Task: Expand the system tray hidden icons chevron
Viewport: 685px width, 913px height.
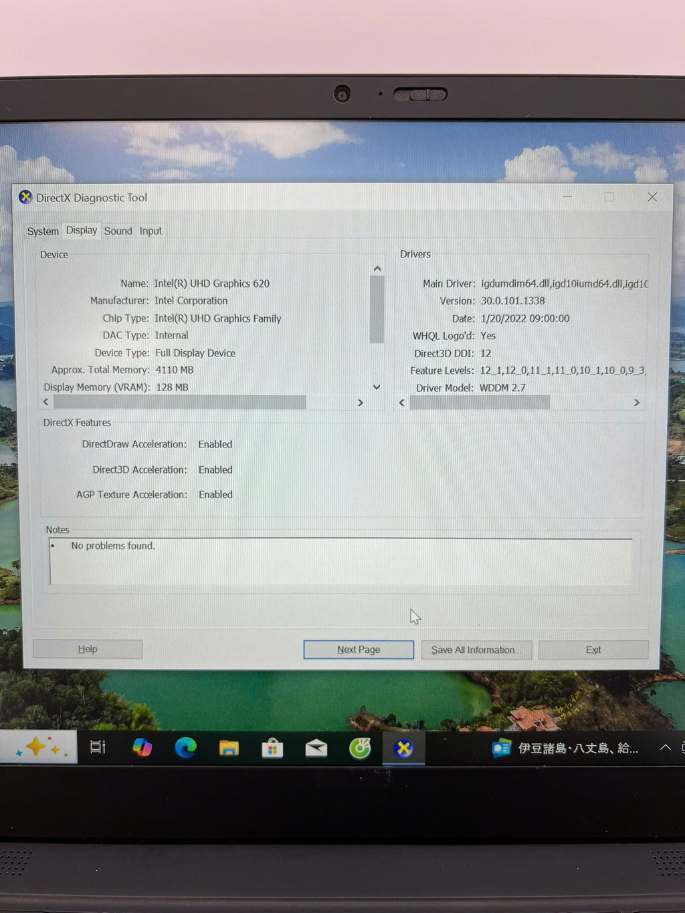Action: (x=665, y=748)
